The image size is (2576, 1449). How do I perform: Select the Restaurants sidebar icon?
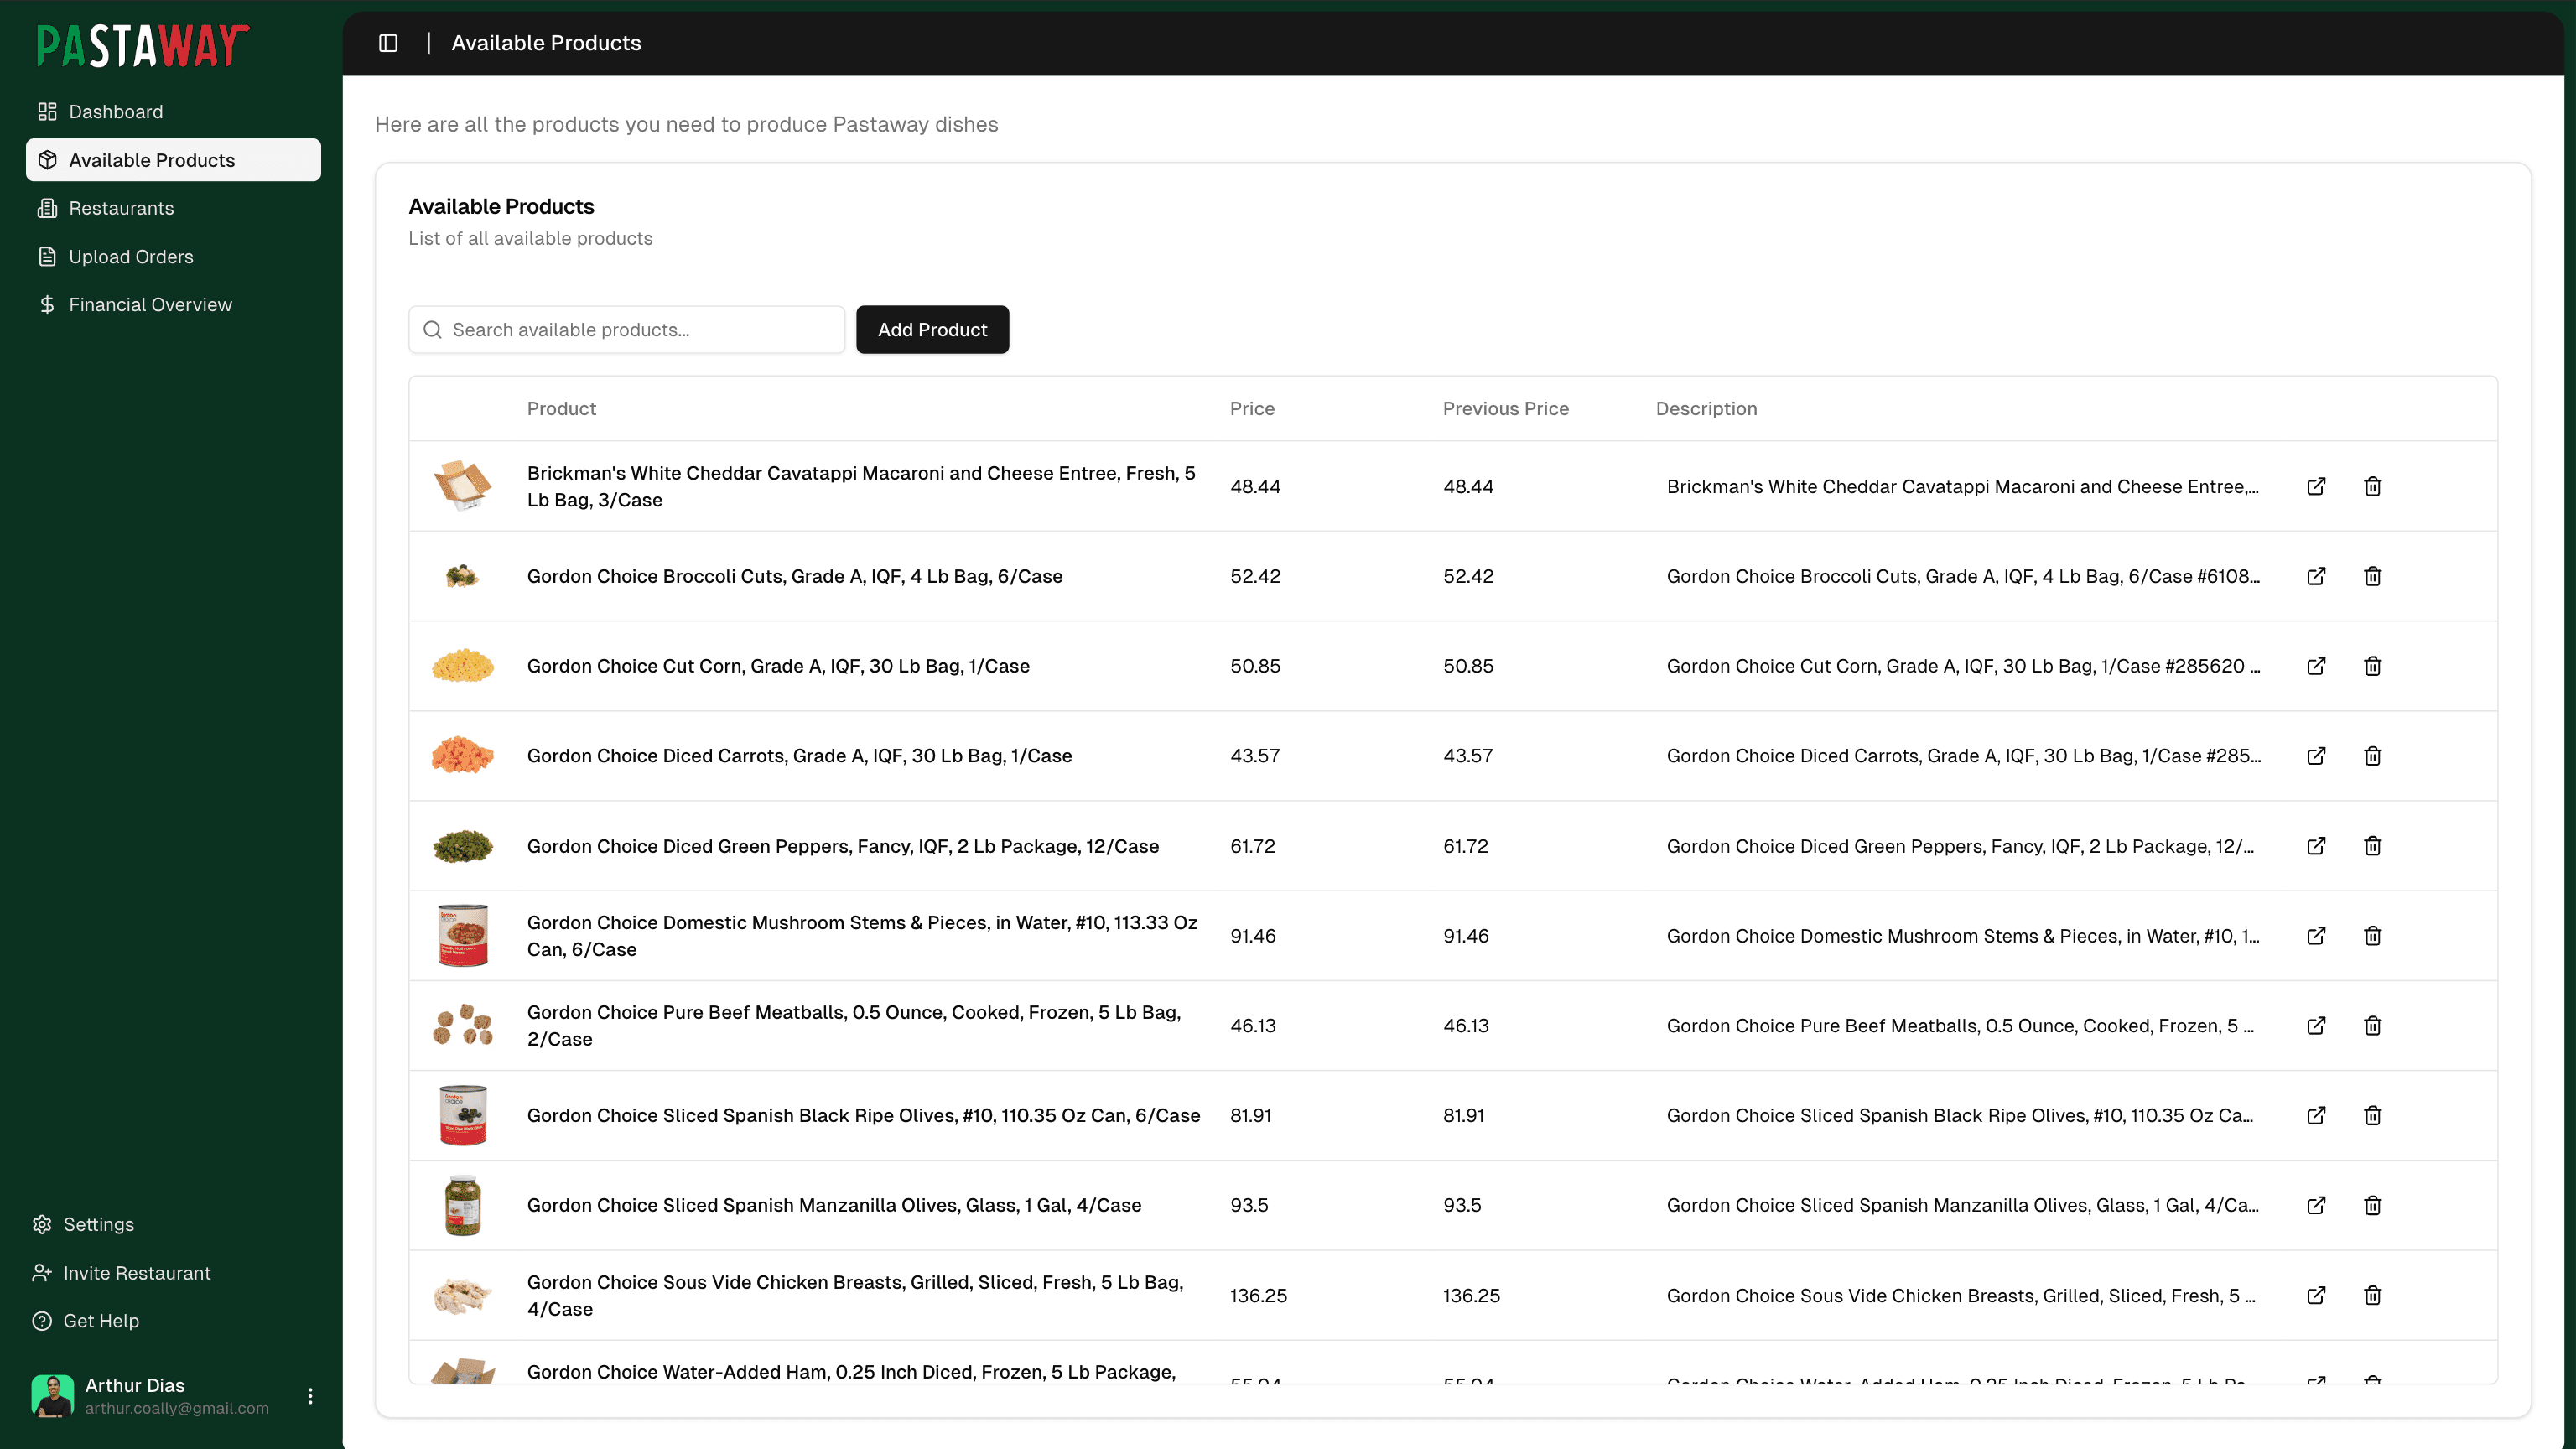[47, 208]
